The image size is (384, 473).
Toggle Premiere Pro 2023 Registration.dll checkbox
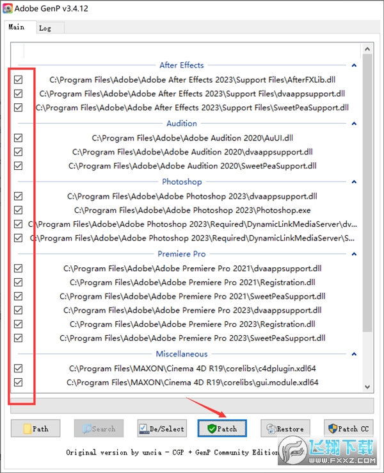coord(19,324)
